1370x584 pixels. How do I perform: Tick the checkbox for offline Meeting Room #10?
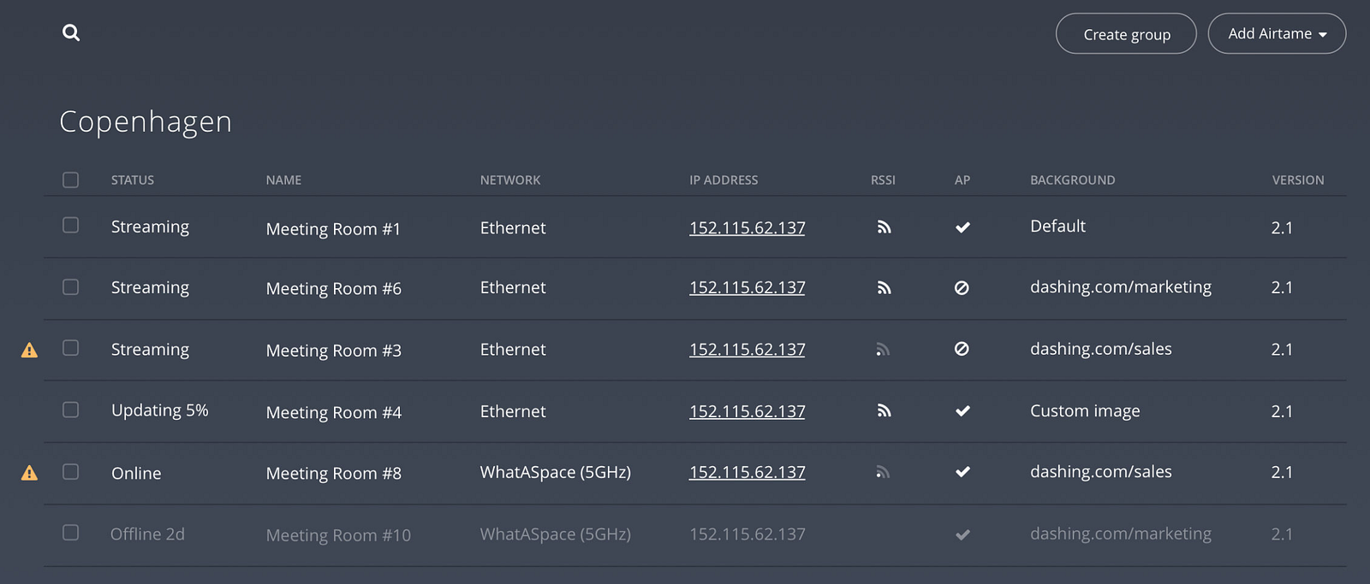pyautogui.click(x=70, y=533)
